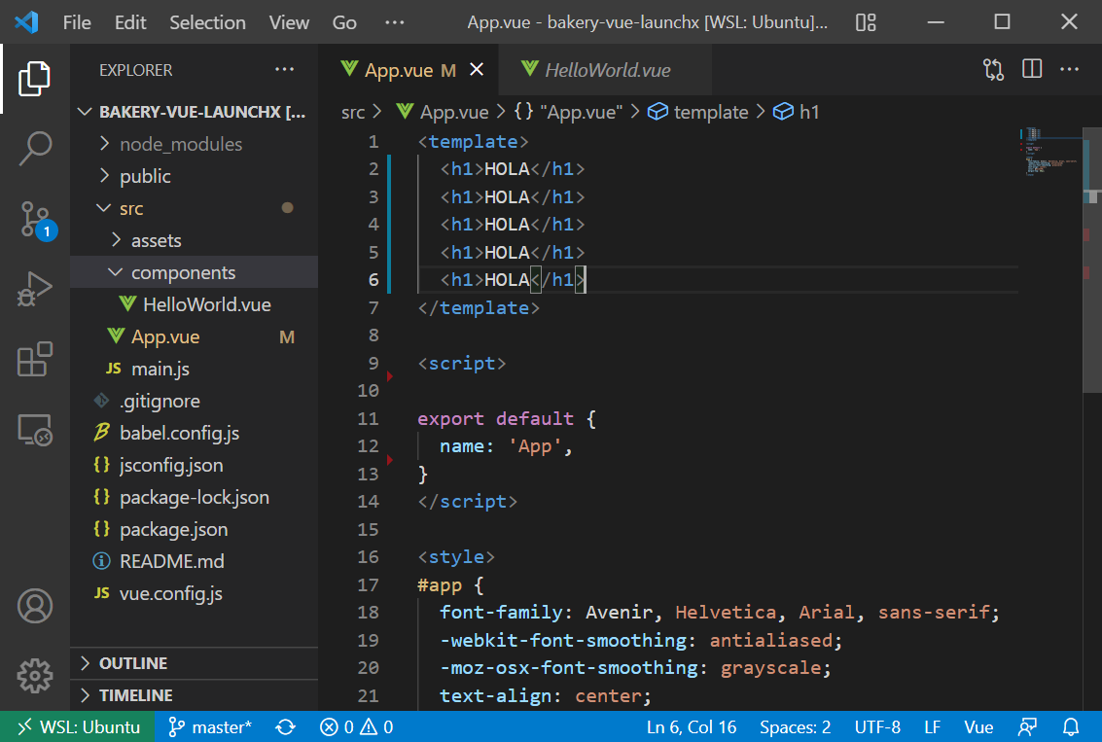Viewport: 1102px width, 742px height.
Task: Open the View menu
Action: pyautogui.click(x=289, y=22)
